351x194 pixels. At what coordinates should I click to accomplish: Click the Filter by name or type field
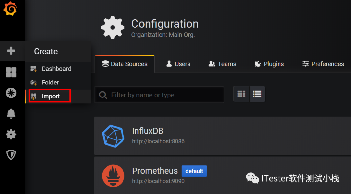[x=162, y=95]
